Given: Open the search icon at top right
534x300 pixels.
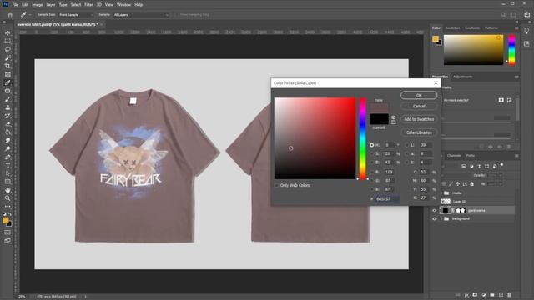Looking at the screenshot, I should pos(503,15).
